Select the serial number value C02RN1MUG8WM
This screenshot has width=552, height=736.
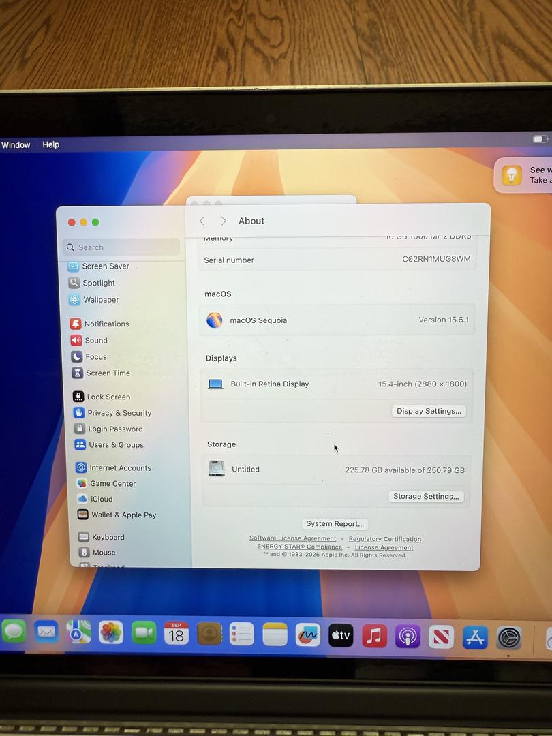[437, 259]
